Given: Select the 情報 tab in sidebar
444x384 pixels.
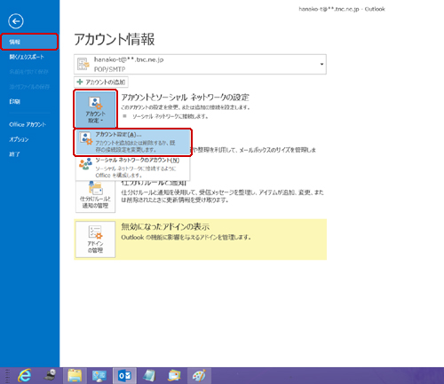Looking at the screenshot, I should pyautogui.click(x=29, y=42).
